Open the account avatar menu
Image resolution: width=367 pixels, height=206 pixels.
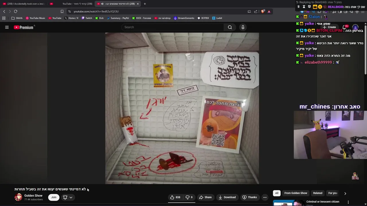pyautogui.click(x=355, y=27)
